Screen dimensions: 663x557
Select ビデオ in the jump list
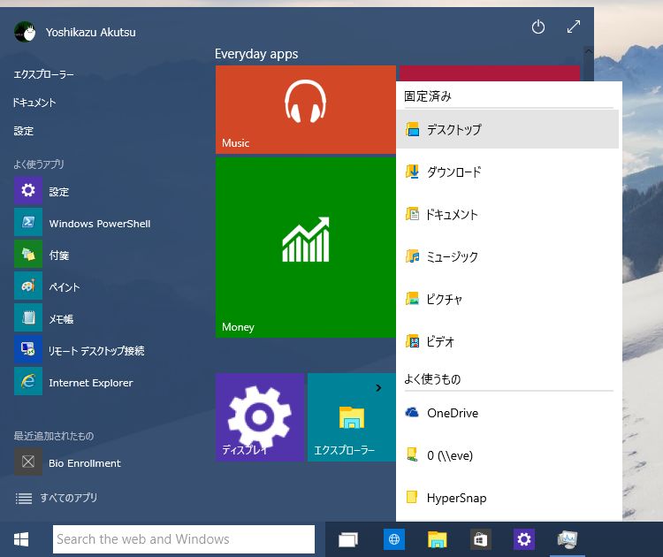tap(507, 341)
